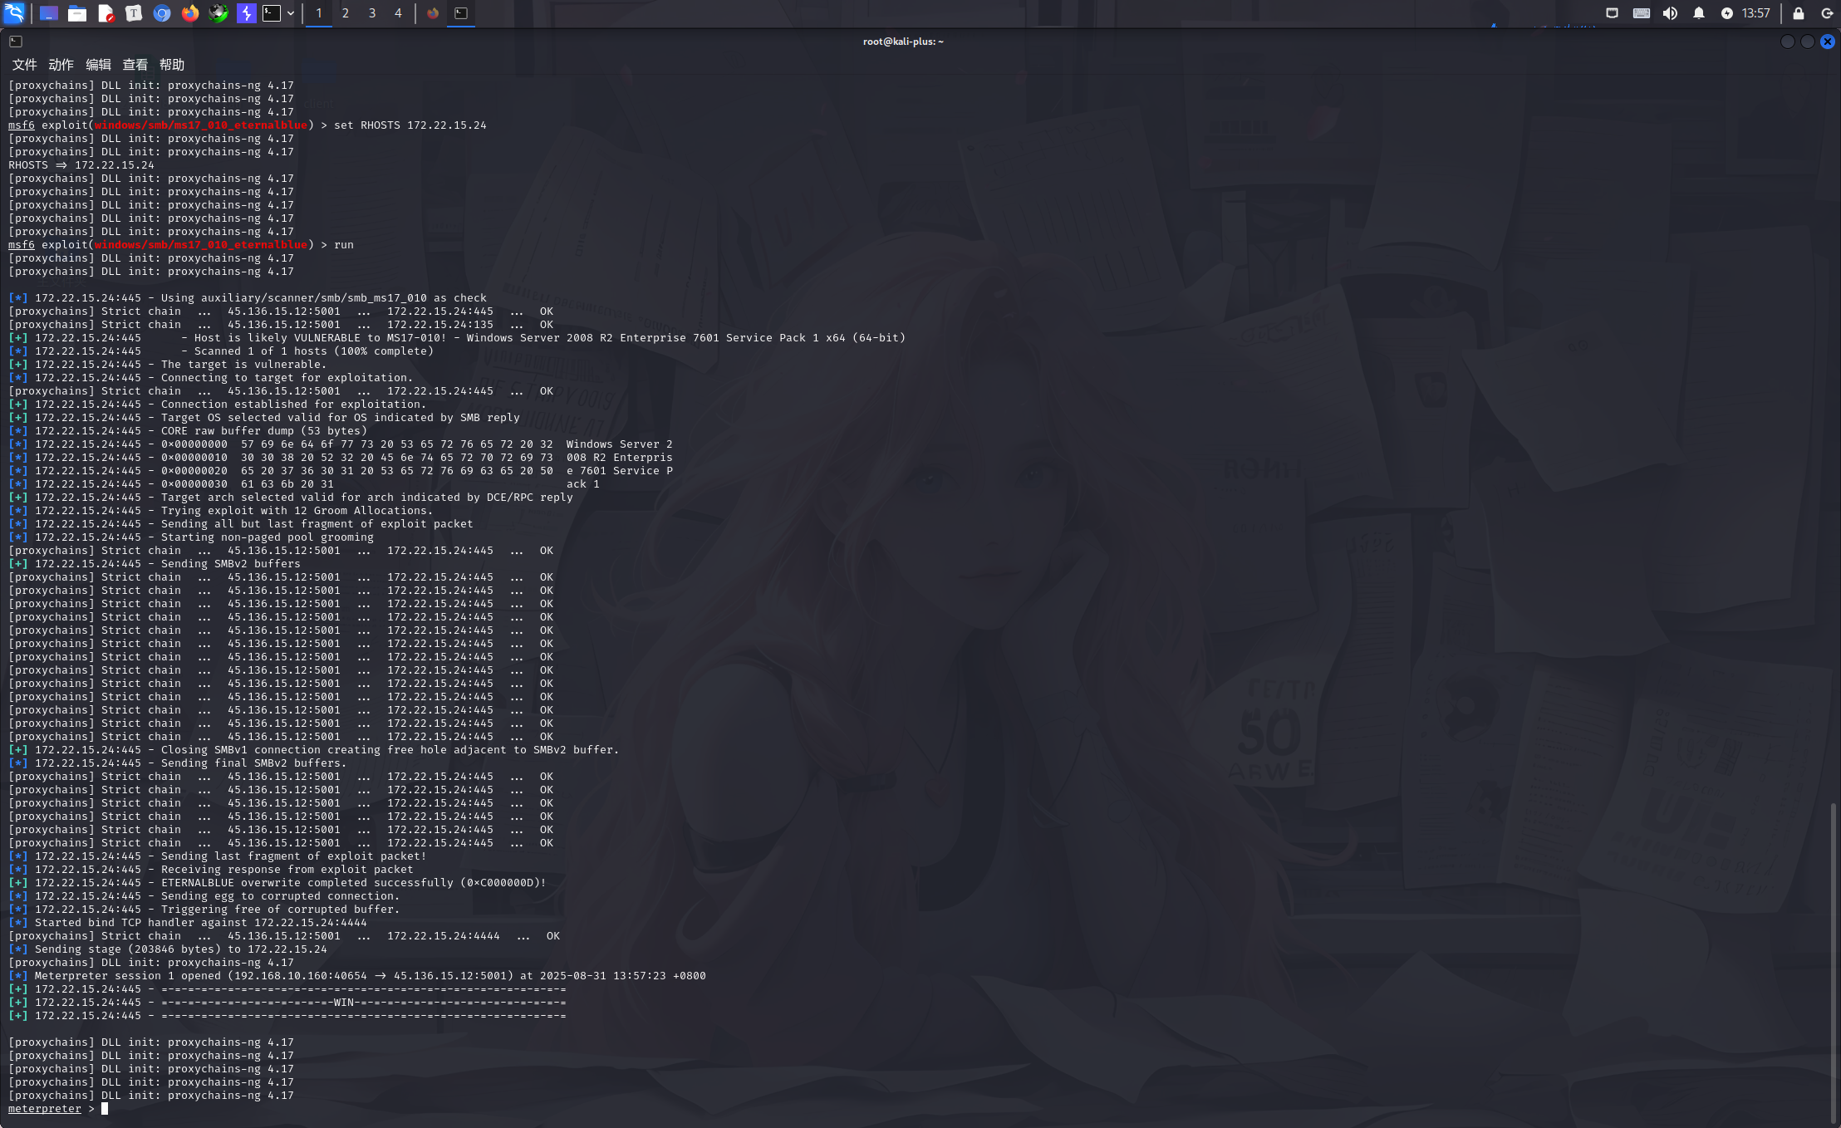Open the 编辑 (Edit) menu
Image resolution: width=1841 pixels, height=1128 pixels.
[98, 65]
